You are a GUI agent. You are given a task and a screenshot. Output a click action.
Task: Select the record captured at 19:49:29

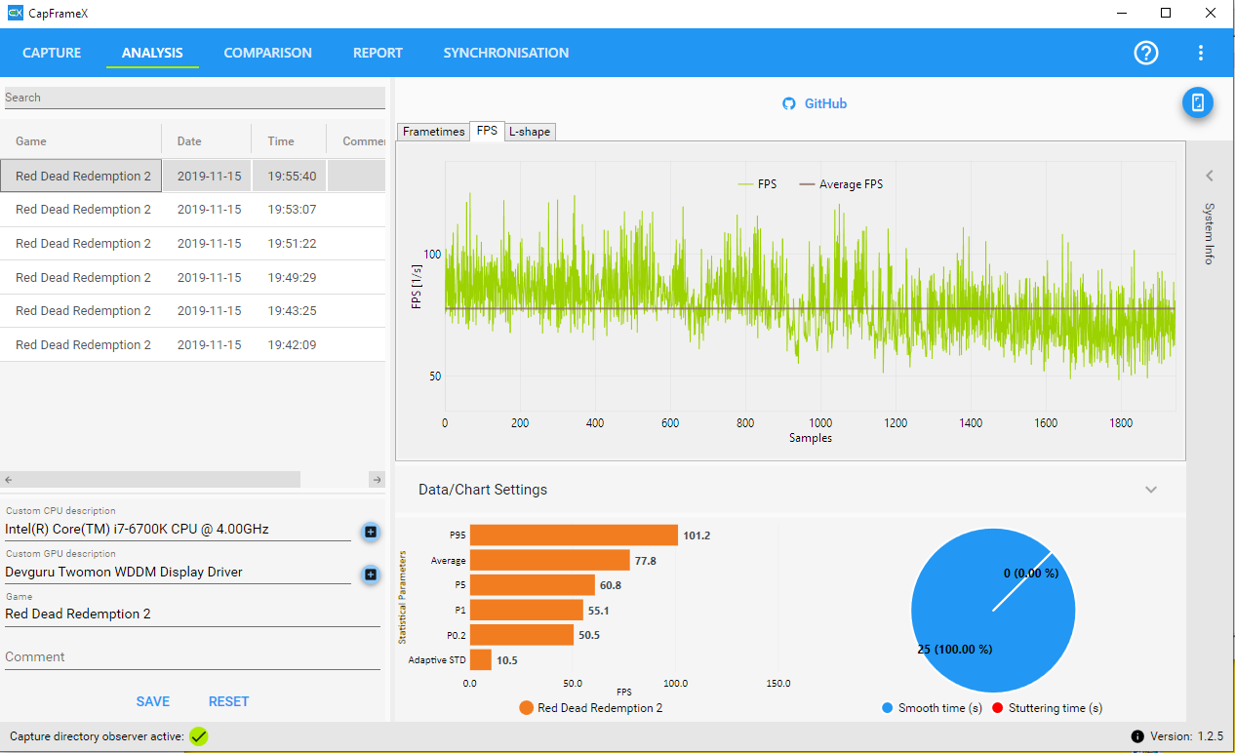pos(192,278)
